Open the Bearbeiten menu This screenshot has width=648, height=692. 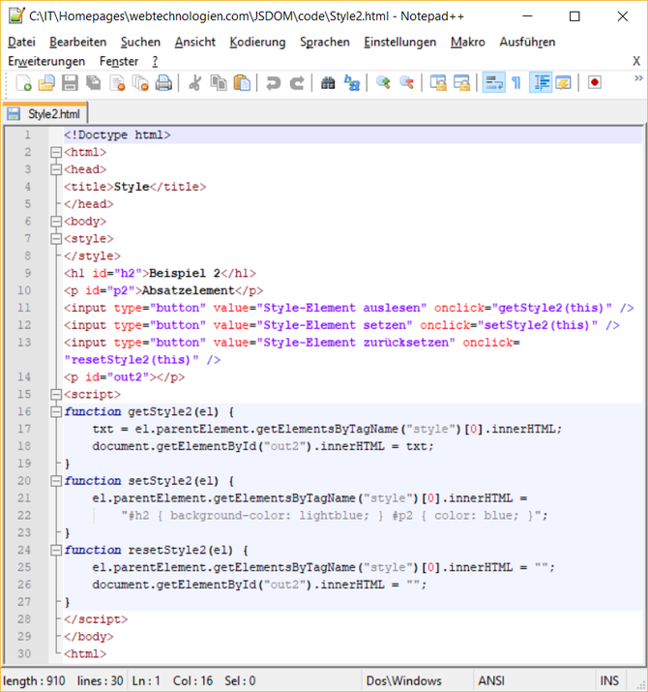tap(78, 42)
